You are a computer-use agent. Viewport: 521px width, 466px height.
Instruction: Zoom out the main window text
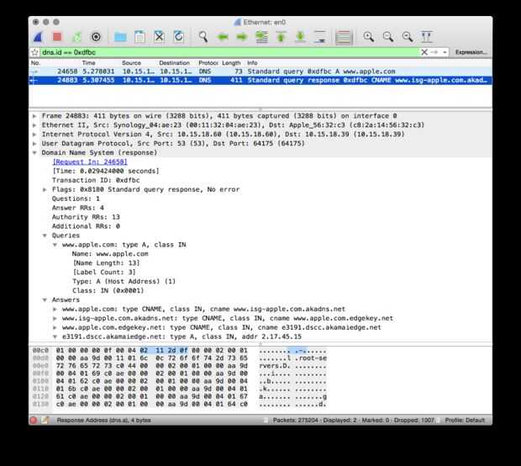pyautogui.click(x=388, y=36)
